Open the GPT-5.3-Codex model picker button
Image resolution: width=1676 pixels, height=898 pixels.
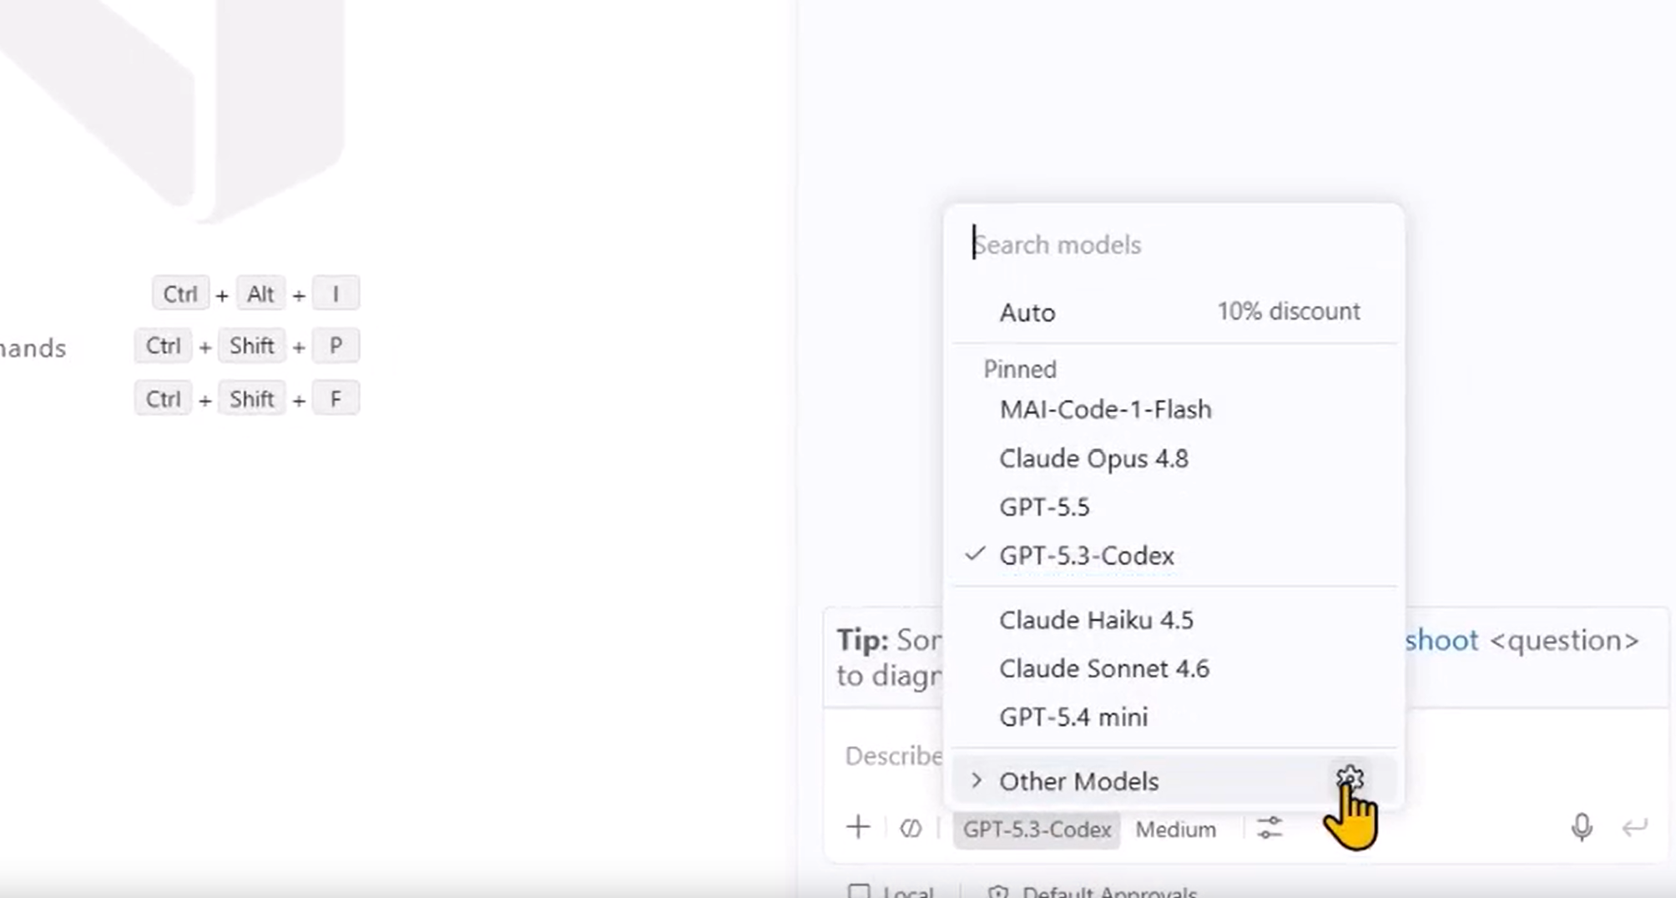point(1037,830)
